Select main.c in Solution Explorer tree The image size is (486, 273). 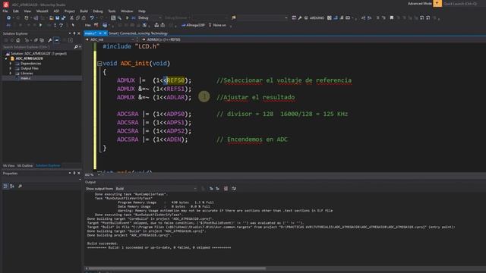(25, 78)
